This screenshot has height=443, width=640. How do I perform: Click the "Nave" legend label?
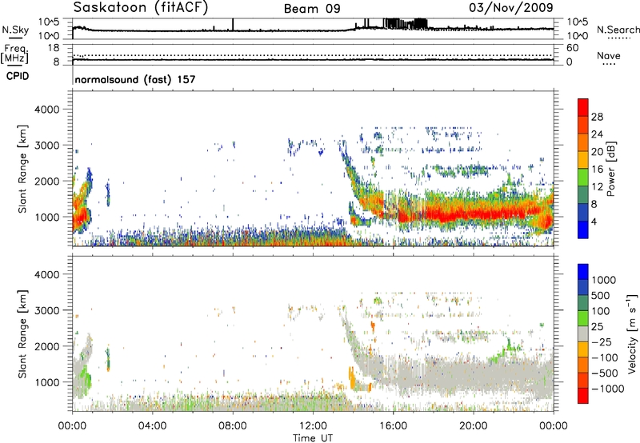coord(609,55)
